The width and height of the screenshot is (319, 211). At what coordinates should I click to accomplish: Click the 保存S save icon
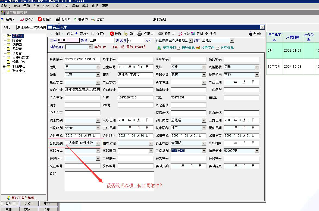pyautogui.click(x=93, y=34)
